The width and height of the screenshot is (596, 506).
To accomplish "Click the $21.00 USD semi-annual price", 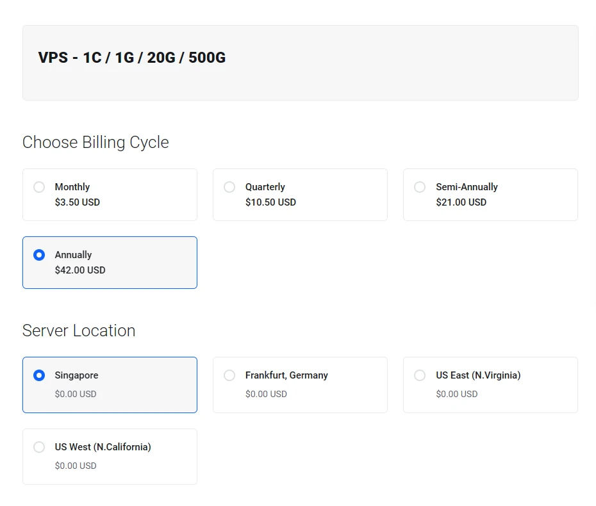I will click(461, 202).
